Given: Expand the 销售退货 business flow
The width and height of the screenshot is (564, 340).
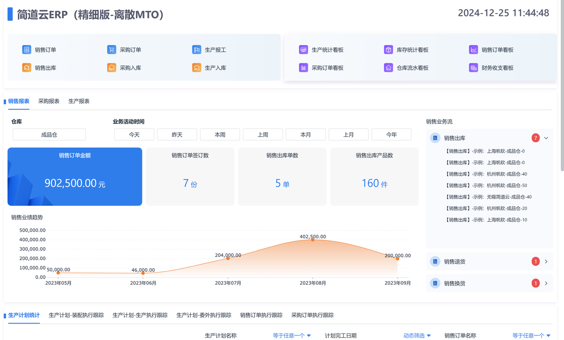Looking at the screenshot, I should pos(546,262).
